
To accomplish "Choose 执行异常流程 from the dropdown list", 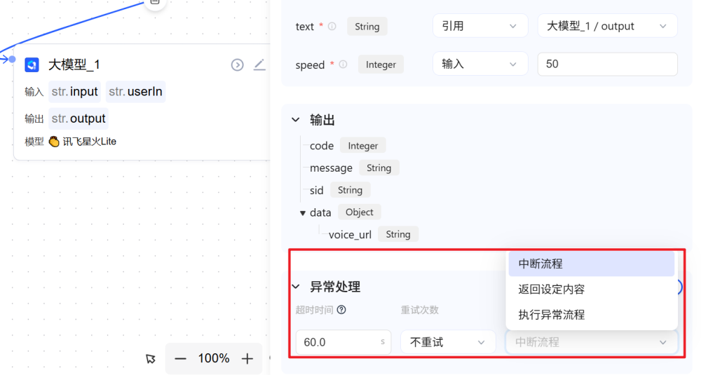I will 551,315.
